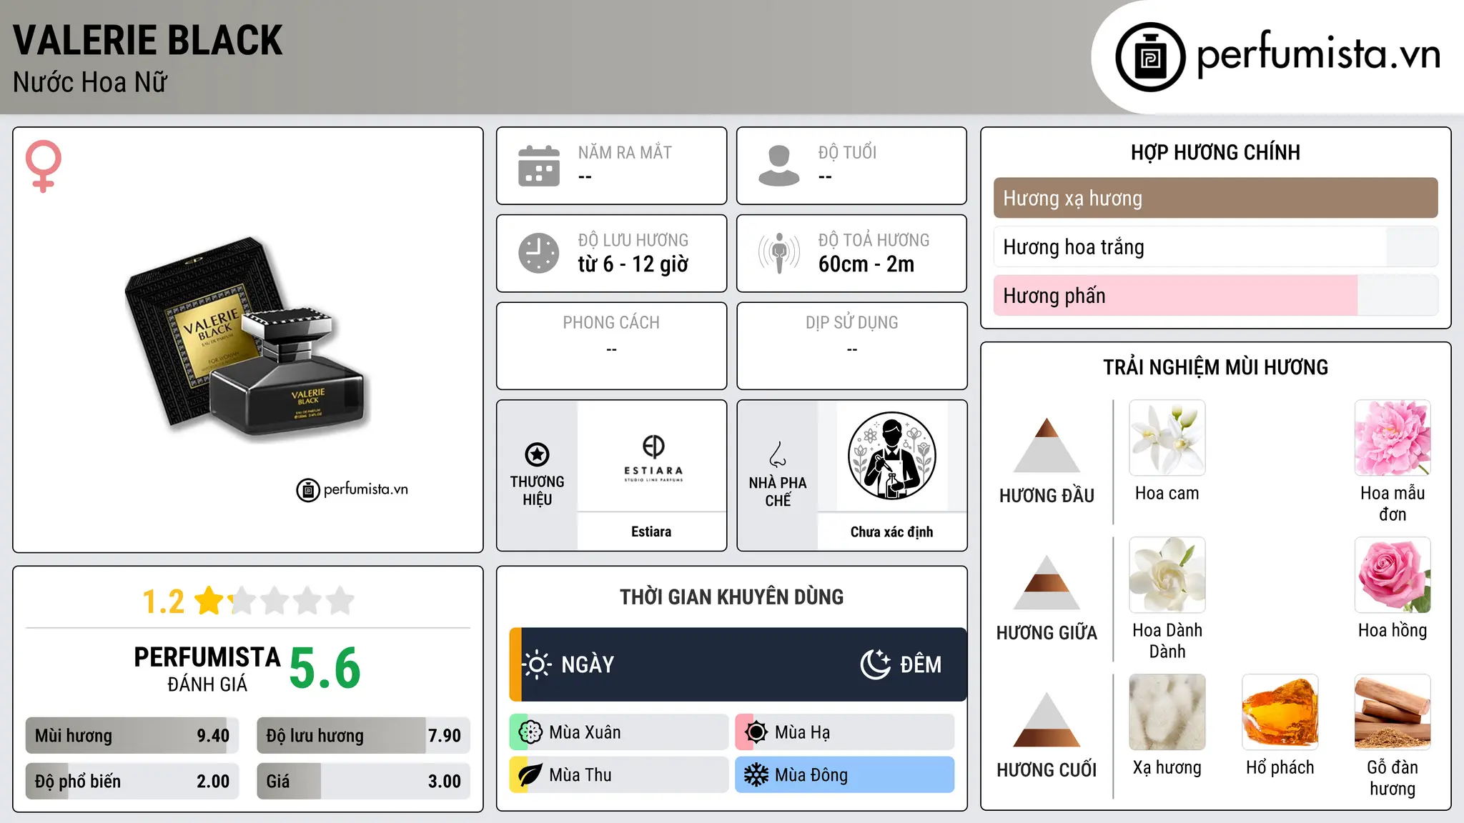Screen dimensions: 1464x823
Task: Click the sillage icon beside Độ toả hương
Action: coord(778,253)
